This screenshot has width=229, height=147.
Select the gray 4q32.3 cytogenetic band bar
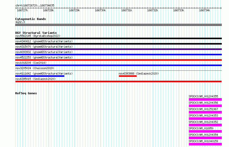tap(118, 25)
